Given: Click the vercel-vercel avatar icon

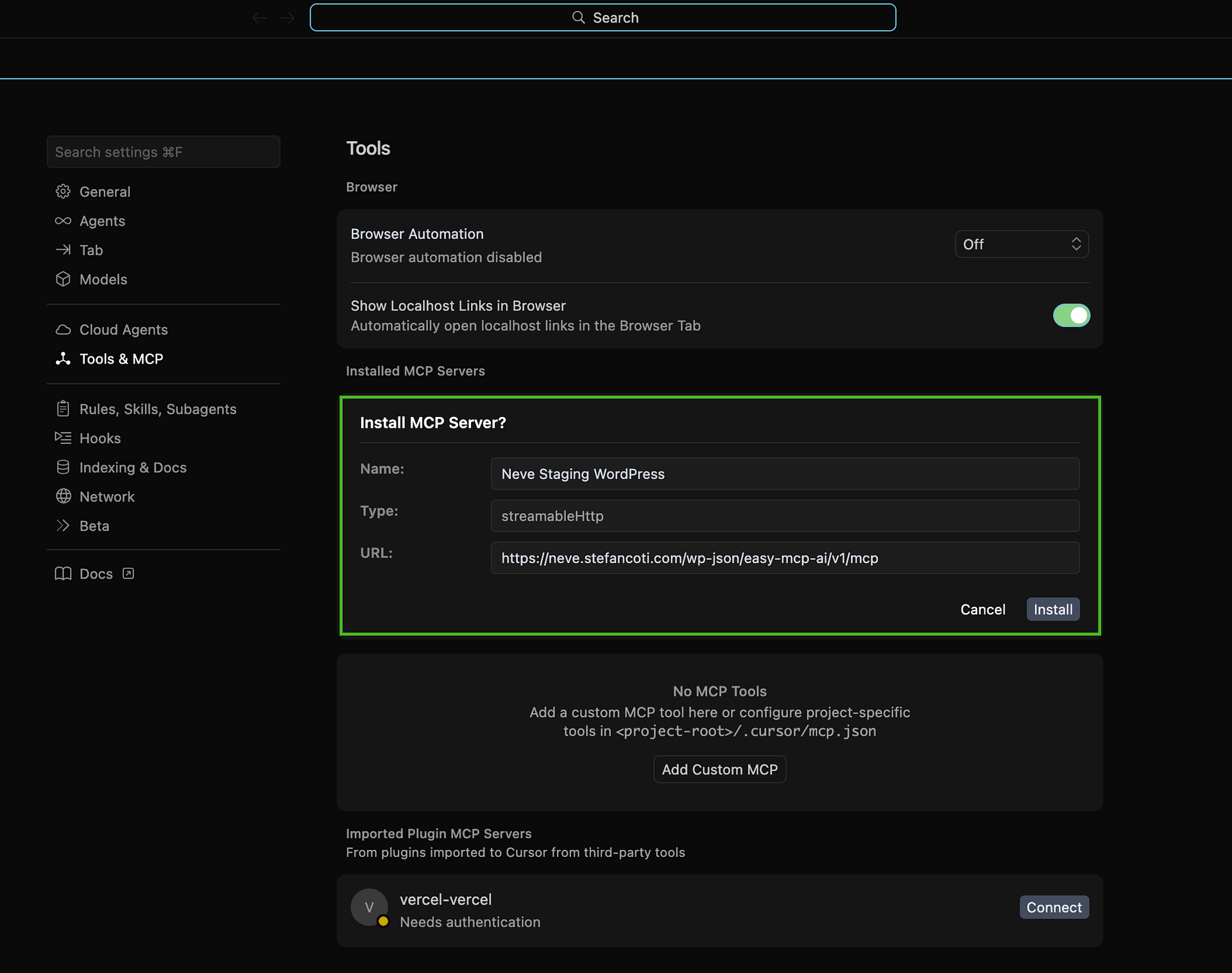Looking at the screenshot, I should [x=369, y=907].
